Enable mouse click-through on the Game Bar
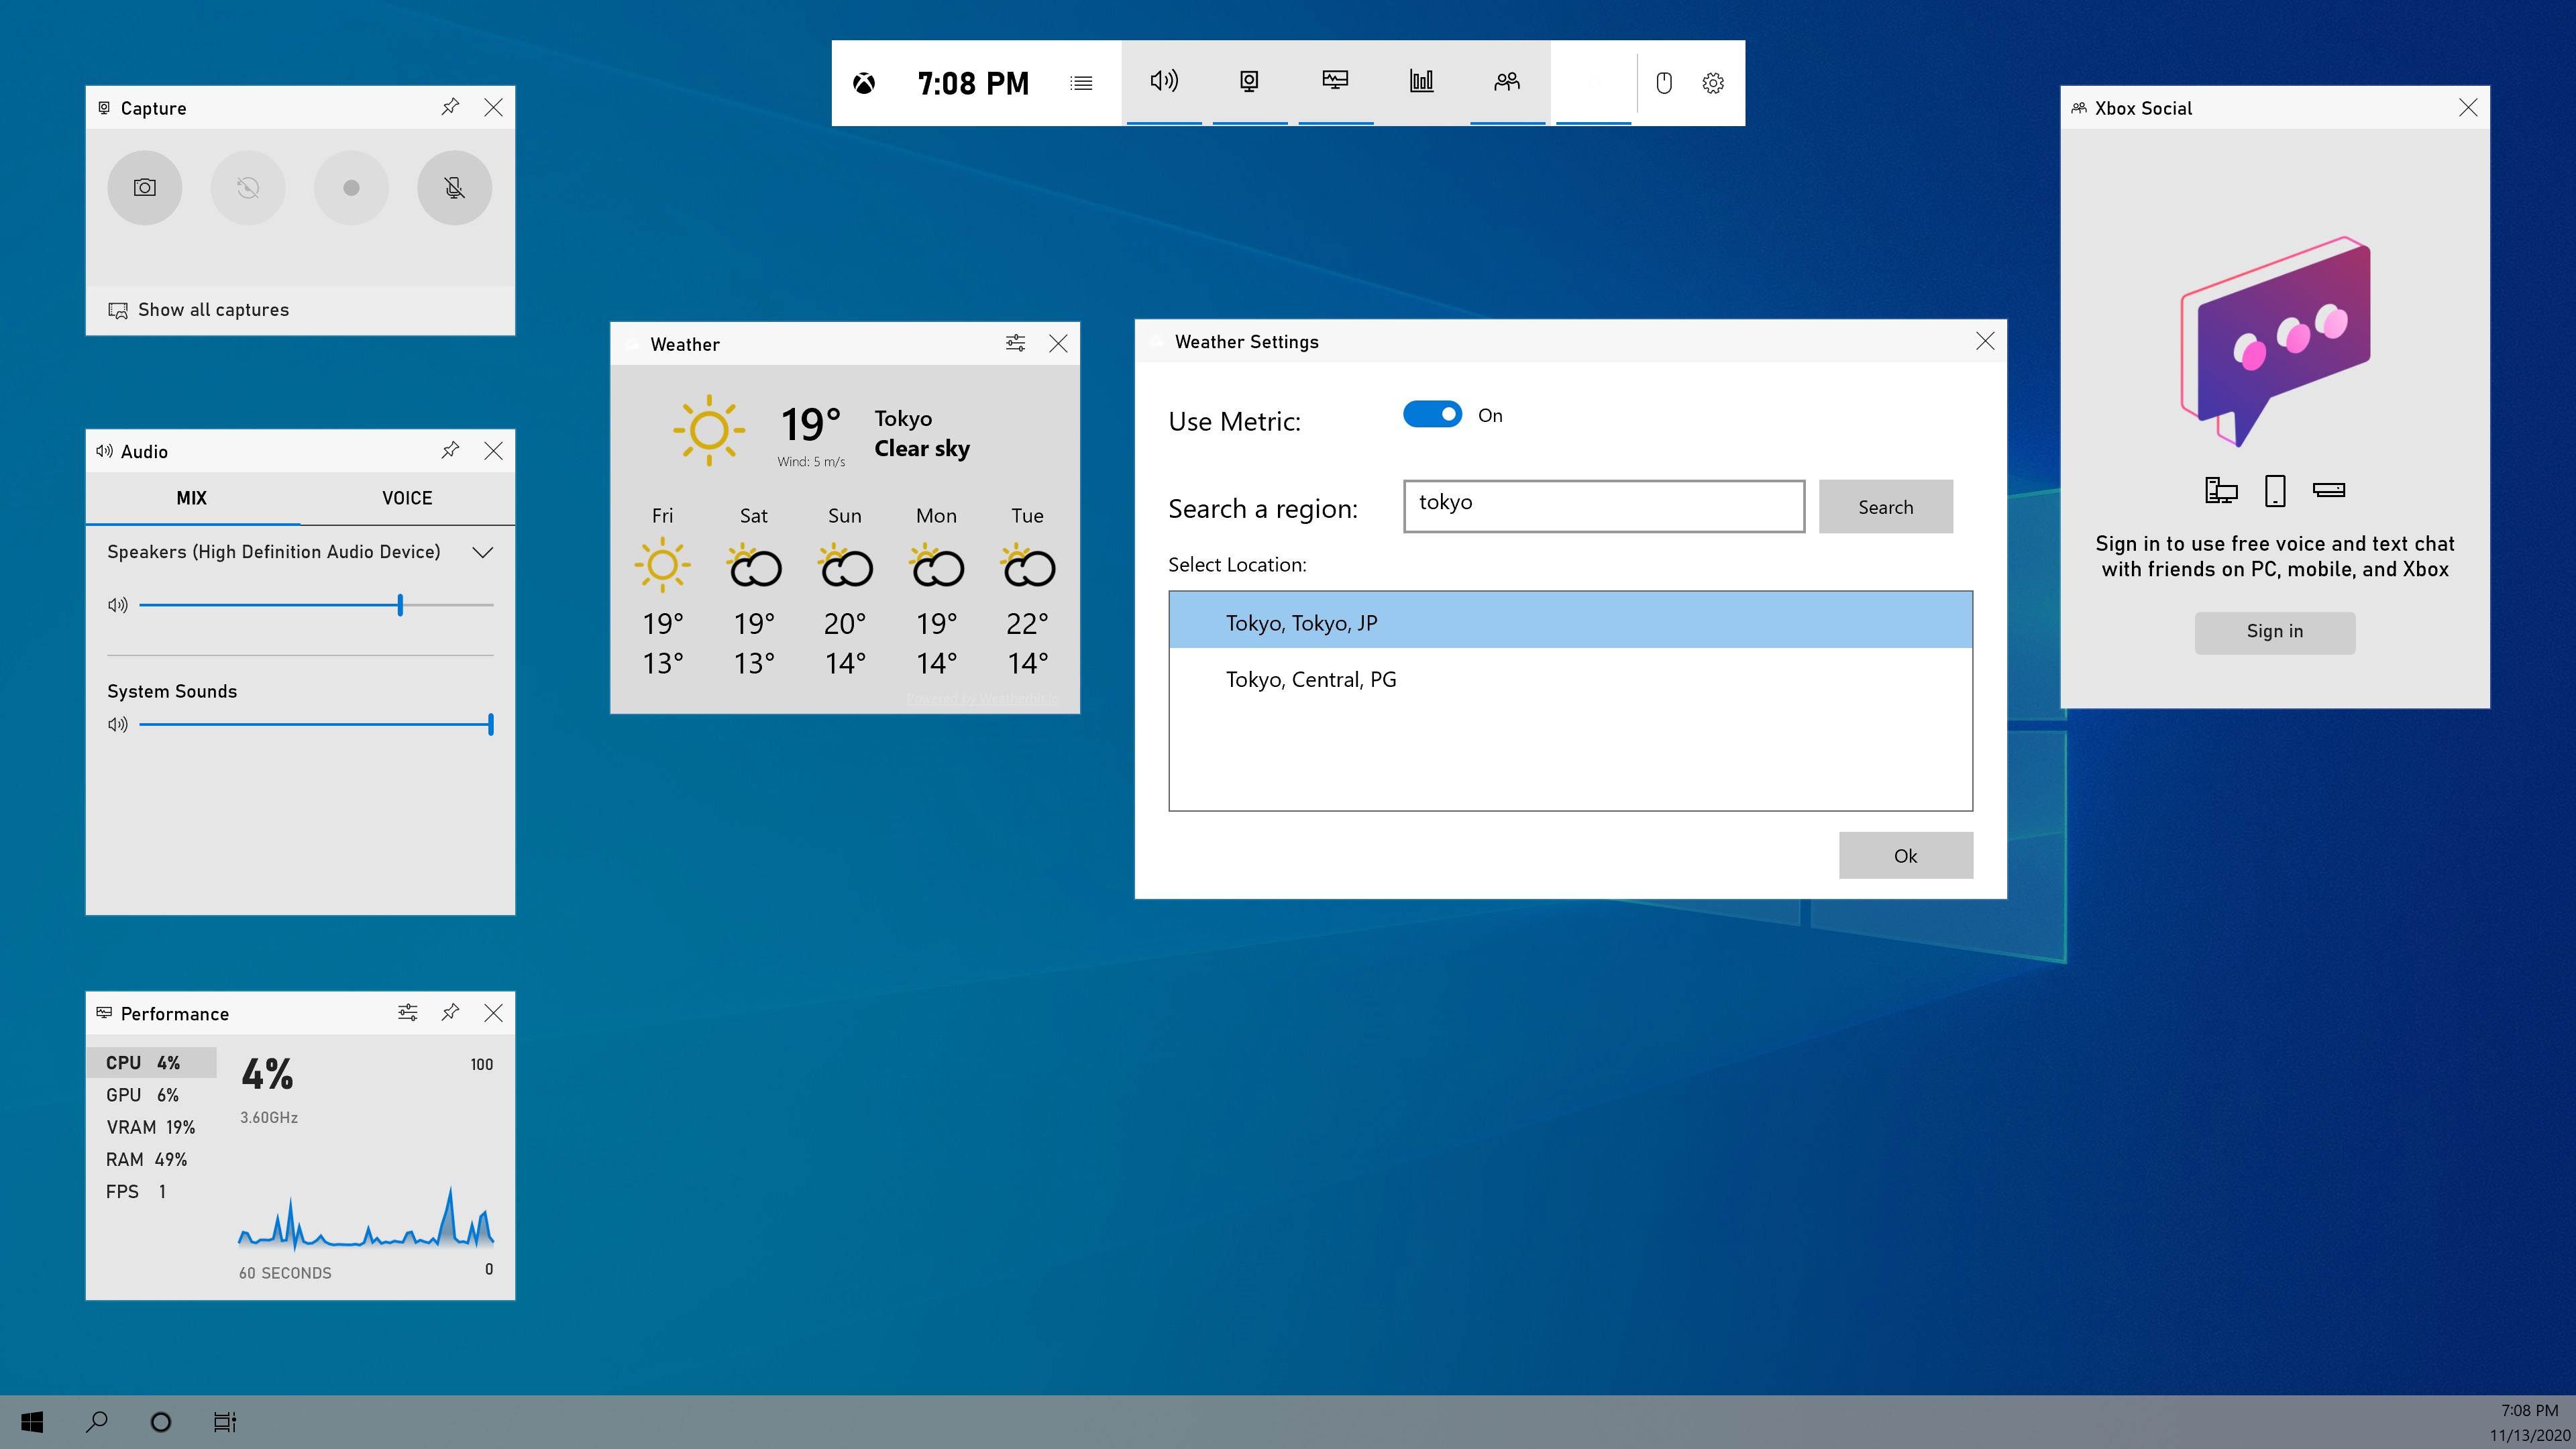 (x=1665, y=83)
